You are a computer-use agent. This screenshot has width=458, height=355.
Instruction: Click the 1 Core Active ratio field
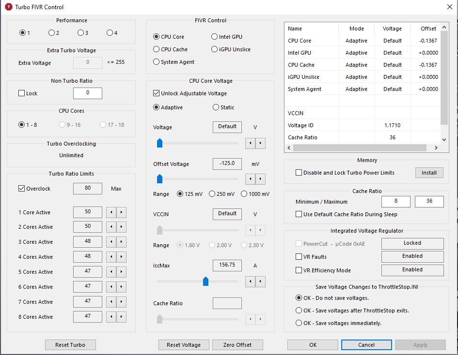click(x=88, y=212)
